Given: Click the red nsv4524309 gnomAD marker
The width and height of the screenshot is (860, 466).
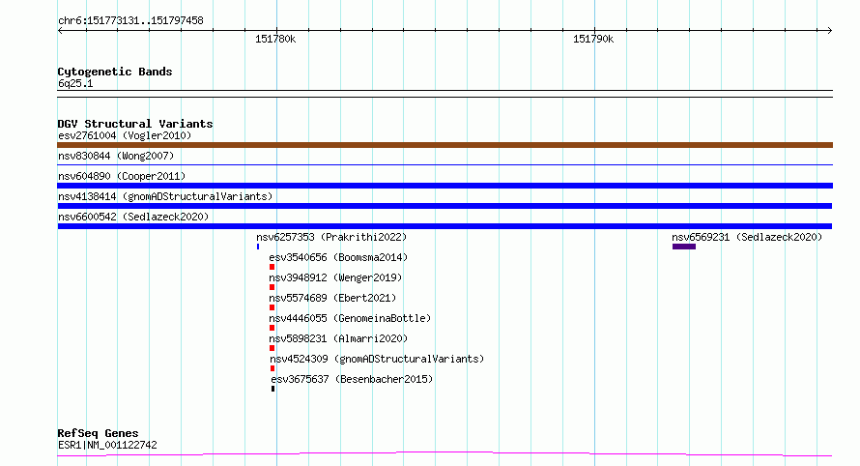Looking at the screenshot, I should click(x=272, y=368).
